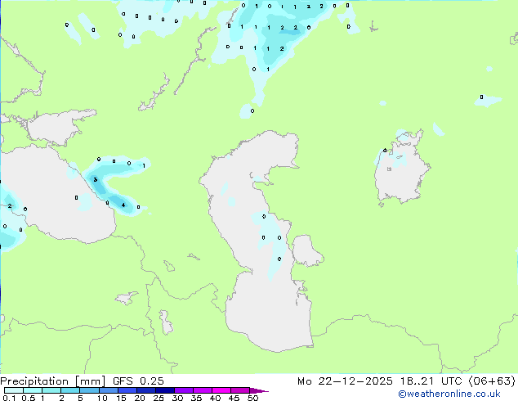Click the over-50 mm arrow tip of legend
The width and height of the screenshot is (518, 401).
click(x=259, y=390)
